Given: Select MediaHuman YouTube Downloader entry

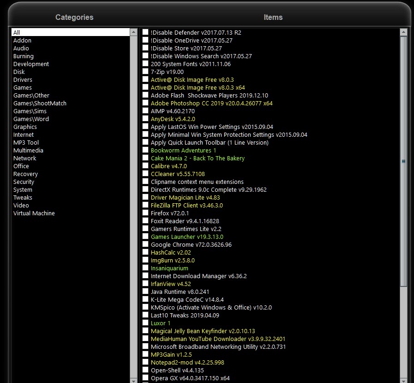Looking at the screenshot, I should 218,339.
